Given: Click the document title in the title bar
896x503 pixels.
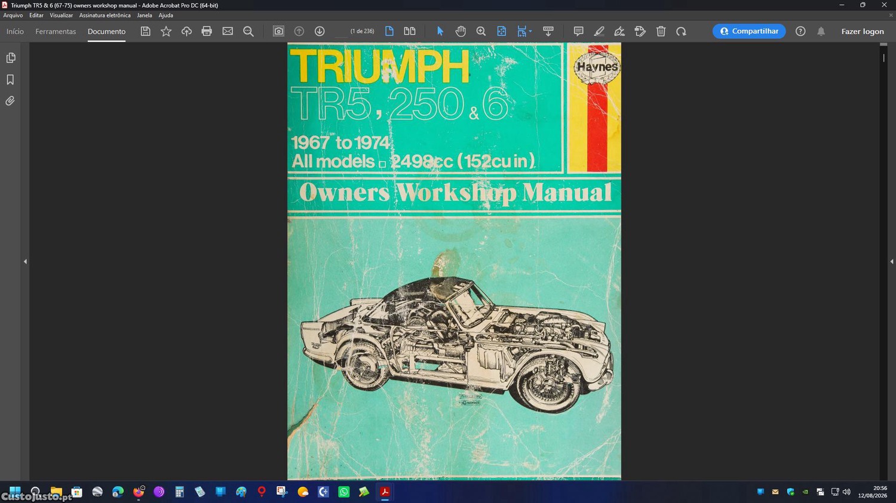Looking at the screenshot, I should 114,5.
